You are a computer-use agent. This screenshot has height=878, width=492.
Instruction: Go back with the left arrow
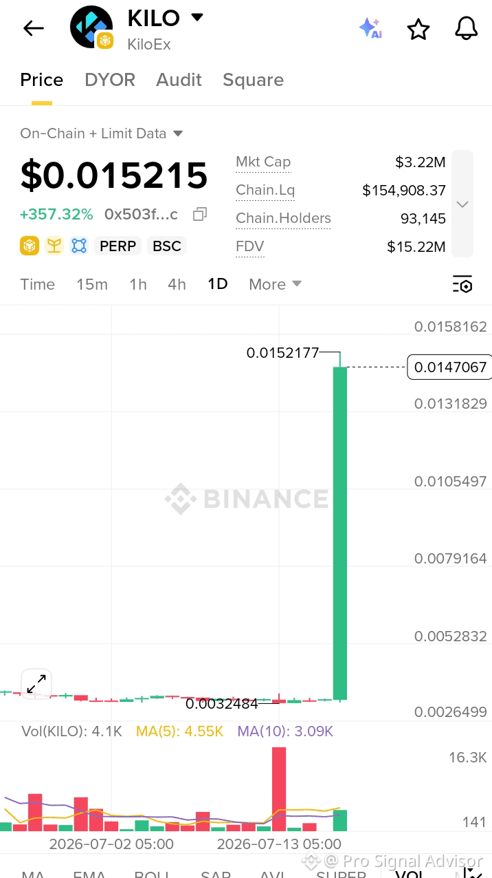pyautogui.click(x=33, y=28)
